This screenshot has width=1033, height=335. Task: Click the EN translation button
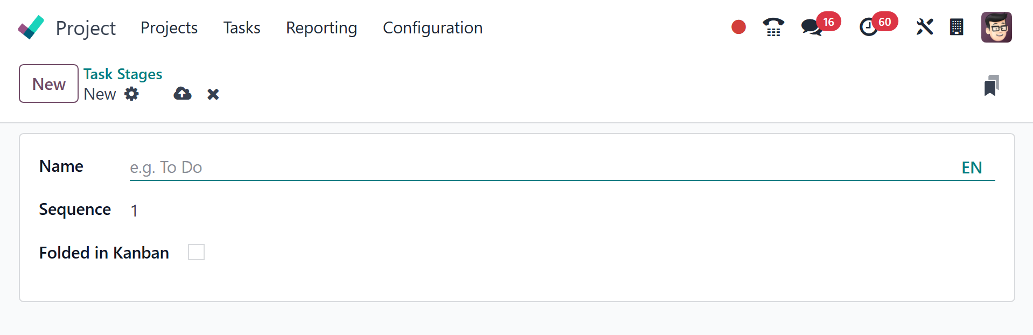(972, 167)
